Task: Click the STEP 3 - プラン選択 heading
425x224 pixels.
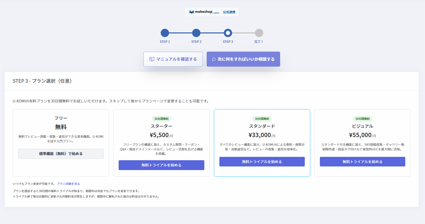Action: (x=42, y=81)
